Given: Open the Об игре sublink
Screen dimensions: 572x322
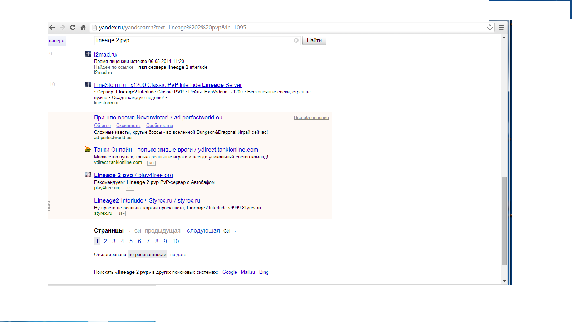Looking at the screenshot, I should click(102, 126).
